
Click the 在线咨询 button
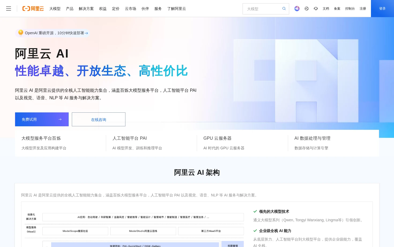(x=99, y=119)
